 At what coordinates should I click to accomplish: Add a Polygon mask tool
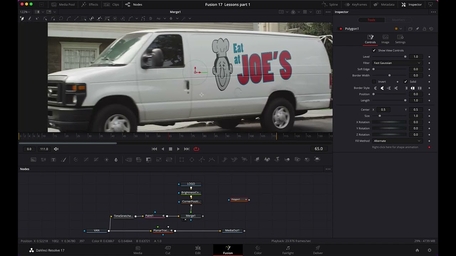[x=202, y=160]
